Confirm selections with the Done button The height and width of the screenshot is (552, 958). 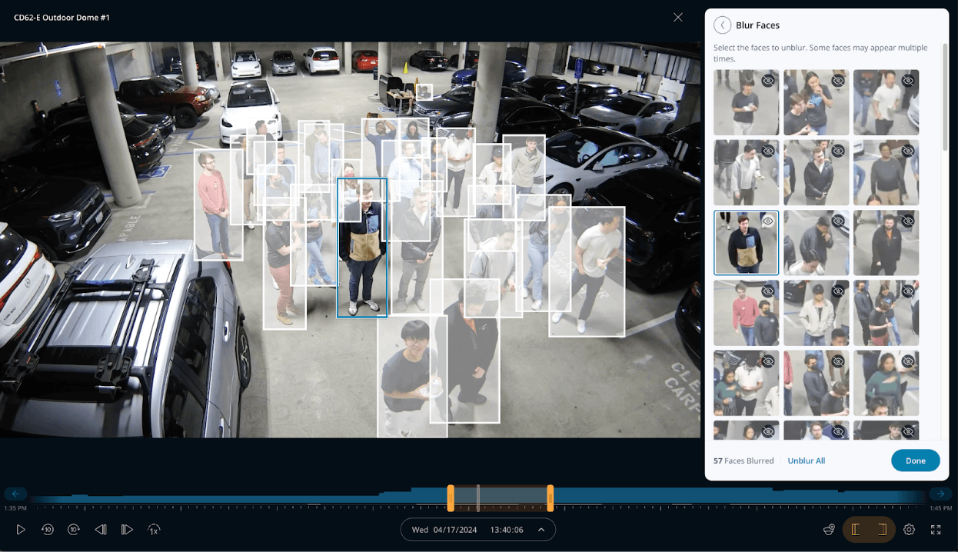pos(915,461)
